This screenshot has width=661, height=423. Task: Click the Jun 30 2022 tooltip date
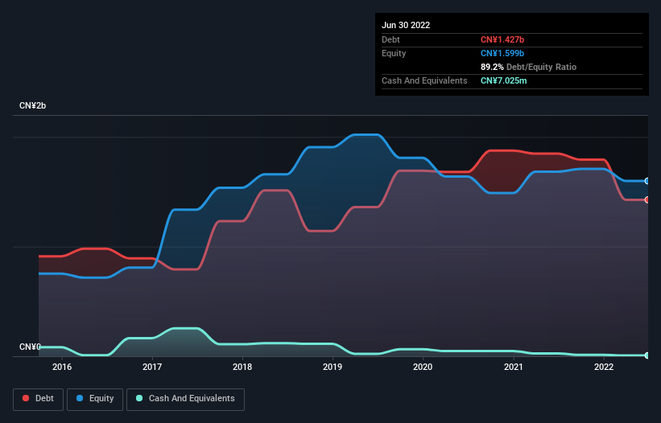[x=406, y=25]
